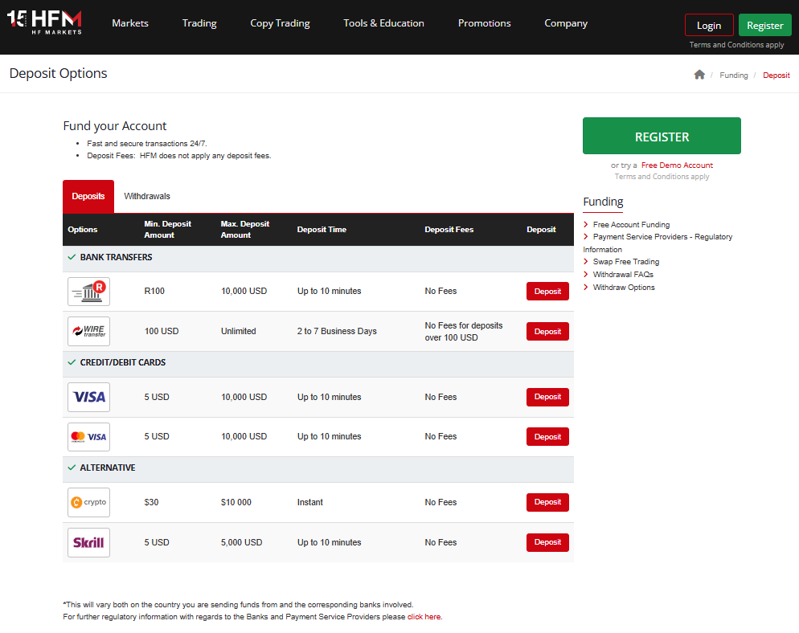Click the '2 to 7 Business Days' cell

click(337, 332)
